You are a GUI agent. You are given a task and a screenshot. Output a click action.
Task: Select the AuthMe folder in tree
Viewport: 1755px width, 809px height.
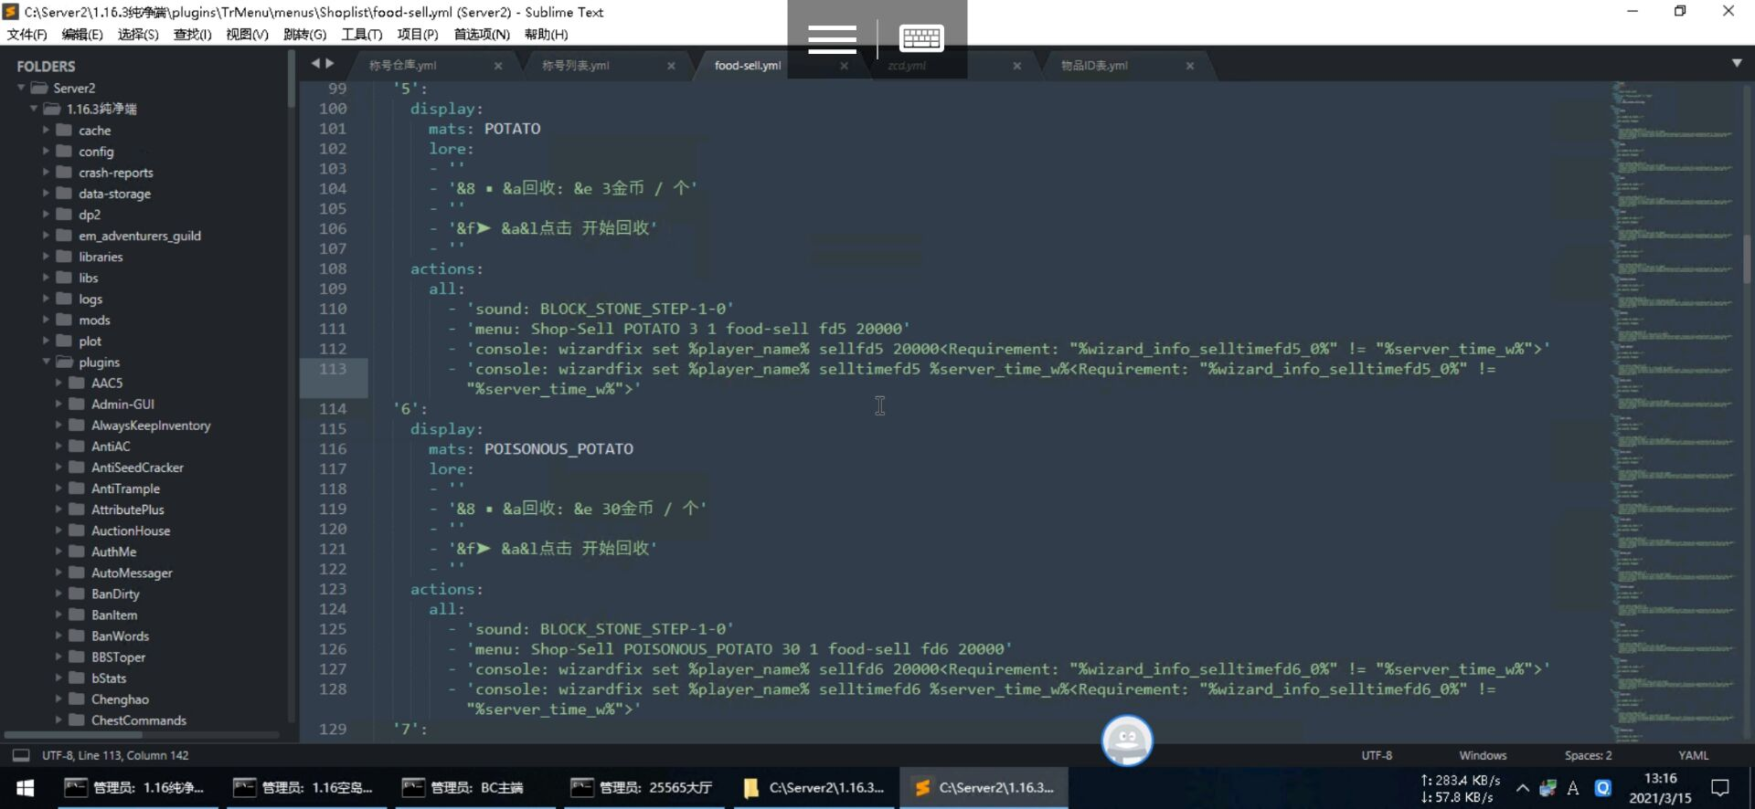point(113,552)
